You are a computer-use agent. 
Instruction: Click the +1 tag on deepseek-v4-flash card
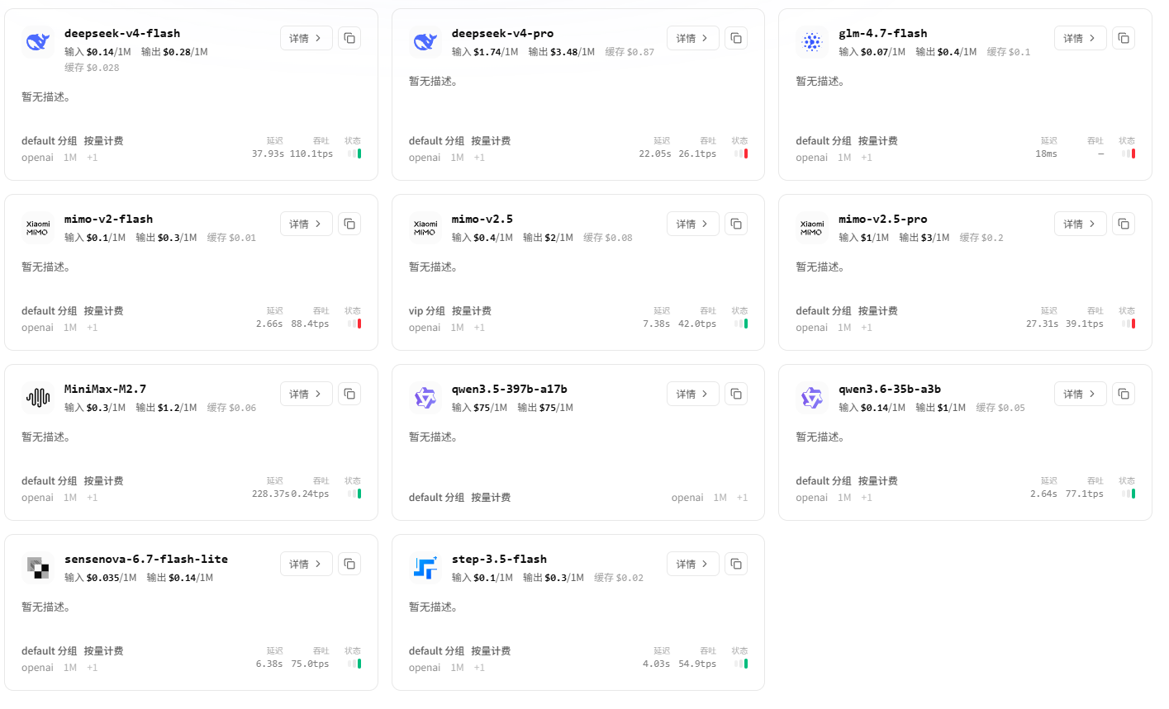92,158
